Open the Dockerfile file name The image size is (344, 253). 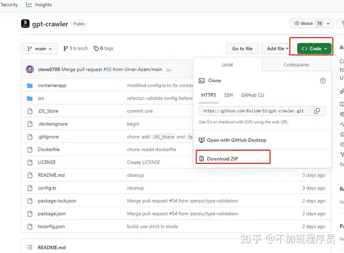pyautogui.click(x=49, y=150)
